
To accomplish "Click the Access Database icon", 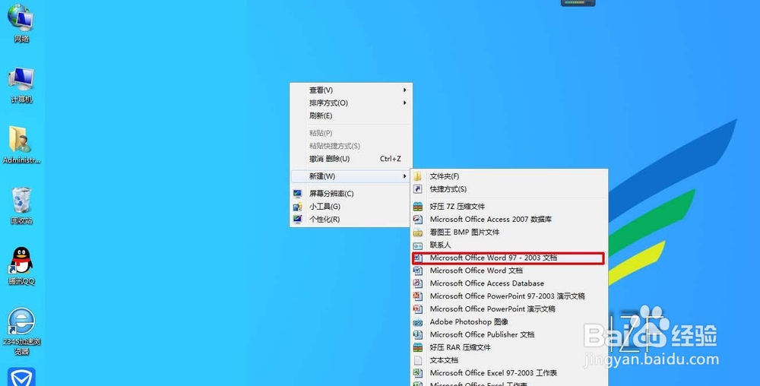I will tap(417, 283).
